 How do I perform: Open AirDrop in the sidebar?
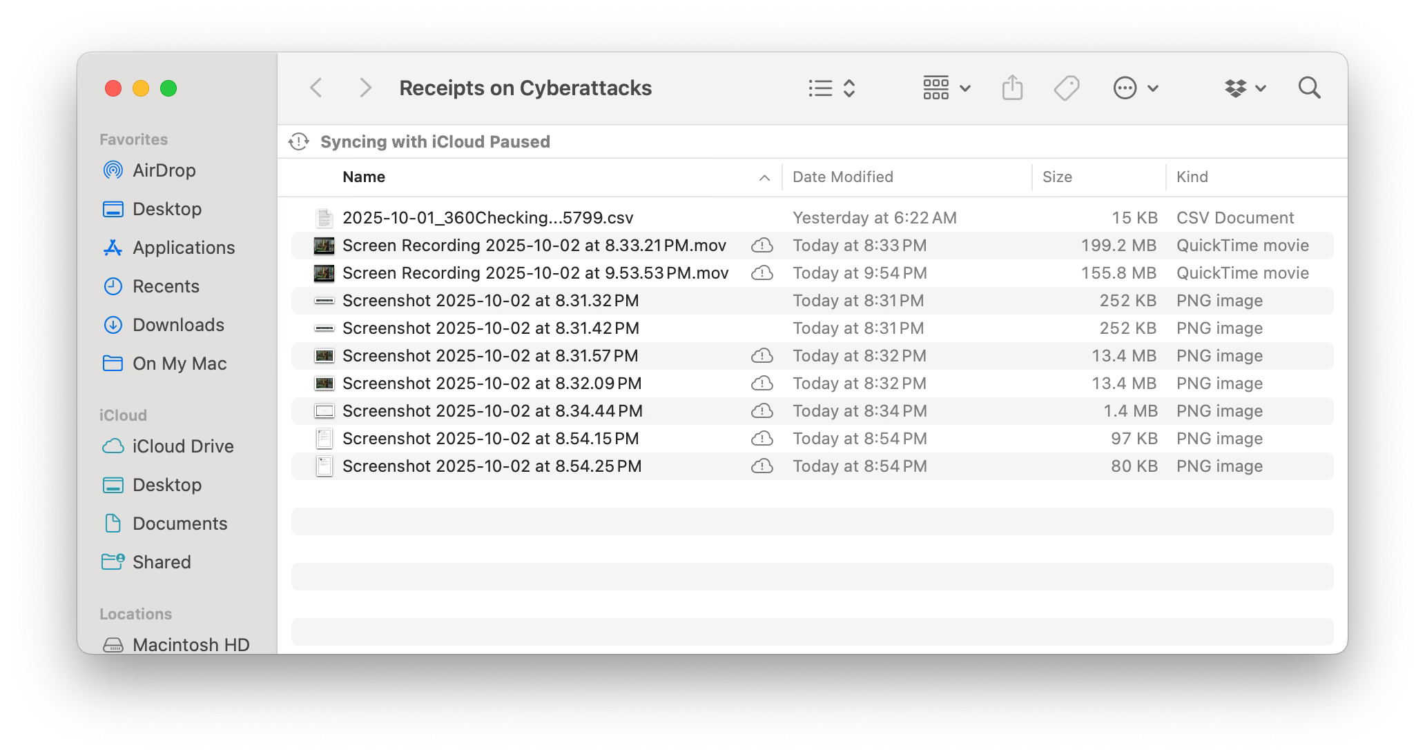click(x=164, y=170)
